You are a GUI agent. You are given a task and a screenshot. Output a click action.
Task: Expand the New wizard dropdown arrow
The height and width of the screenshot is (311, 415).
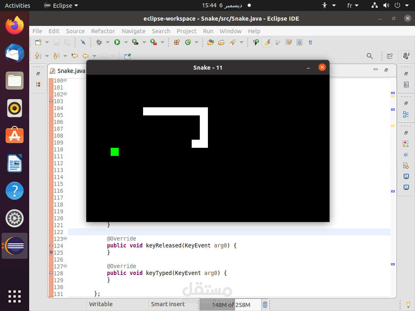tap(46, 42)
